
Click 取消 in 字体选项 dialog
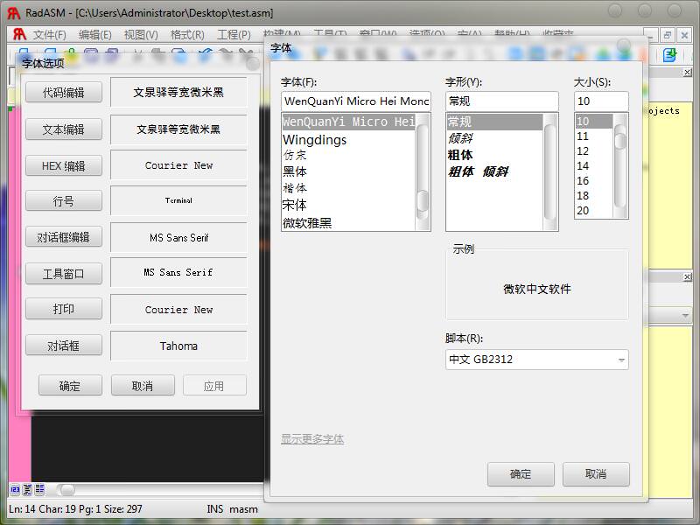click(143, 386)
